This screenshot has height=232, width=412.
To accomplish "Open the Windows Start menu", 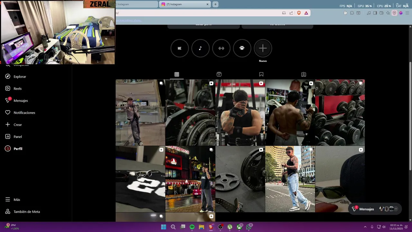I will click(164, 227).
